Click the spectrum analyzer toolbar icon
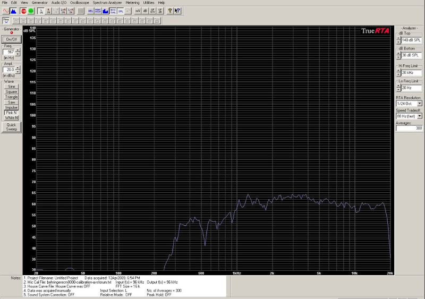 coord(14,11)
